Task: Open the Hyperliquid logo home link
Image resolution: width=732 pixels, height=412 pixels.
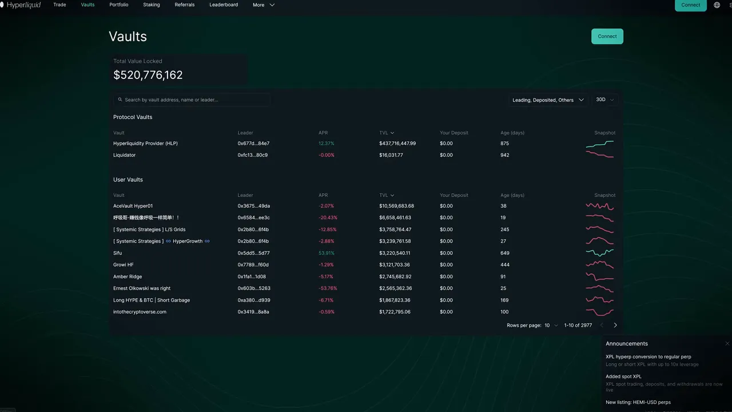Action: 21,5
